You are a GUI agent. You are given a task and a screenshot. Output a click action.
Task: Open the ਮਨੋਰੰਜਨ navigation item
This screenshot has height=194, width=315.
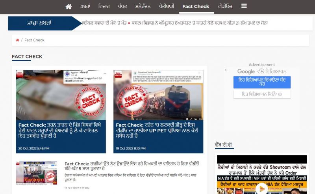[145, 6]
